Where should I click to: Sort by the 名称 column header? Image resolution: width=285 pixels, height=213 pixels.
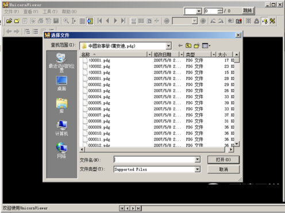(x=114, y=55)
